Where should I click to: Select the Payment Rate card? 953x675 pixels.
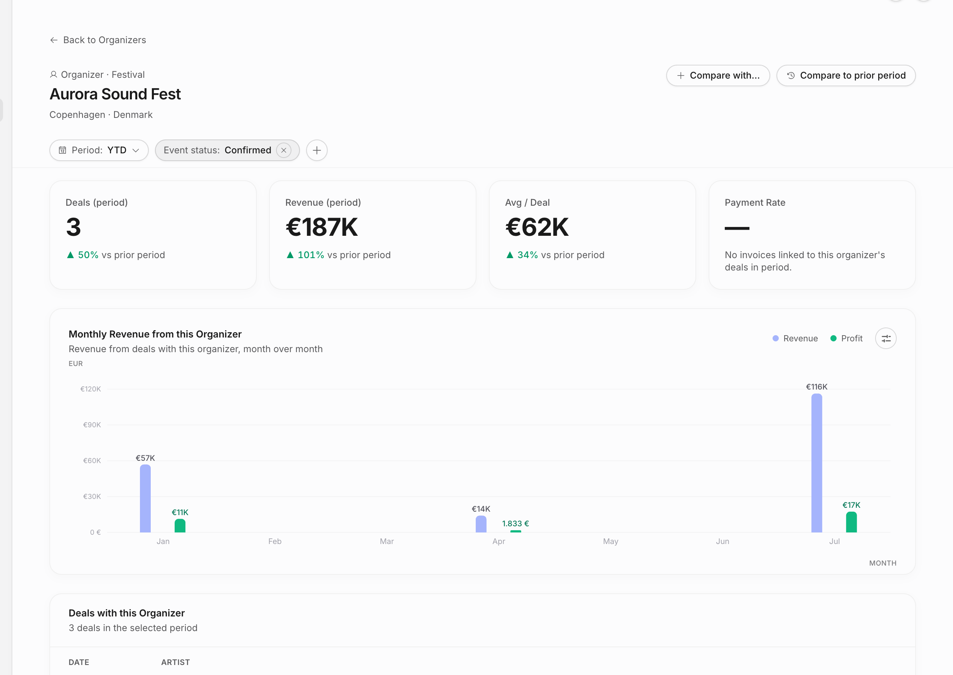click(x=812, y=235)
